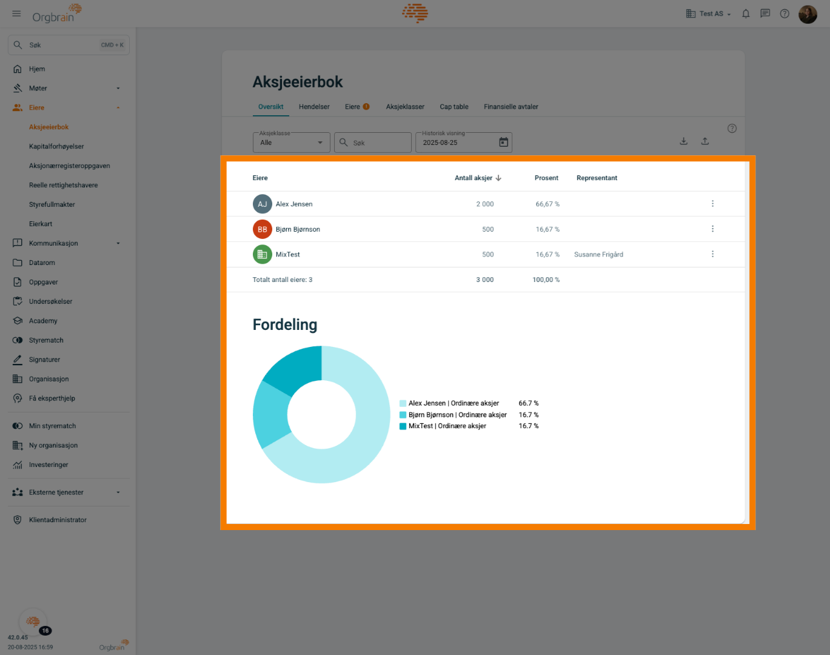
Task: Focus the Søk sidebar search field
Action: (69, 45)
